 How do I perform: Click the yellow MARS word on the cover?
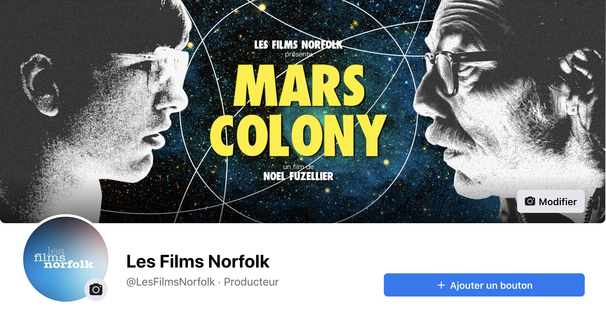pos(299,85)
